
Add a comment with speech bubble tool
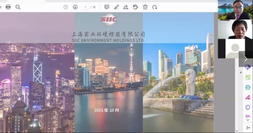tap(107, 7)
